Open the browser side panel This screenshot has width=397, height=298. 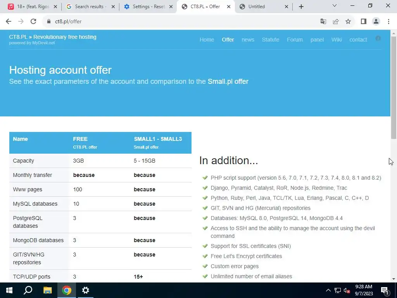364,21
